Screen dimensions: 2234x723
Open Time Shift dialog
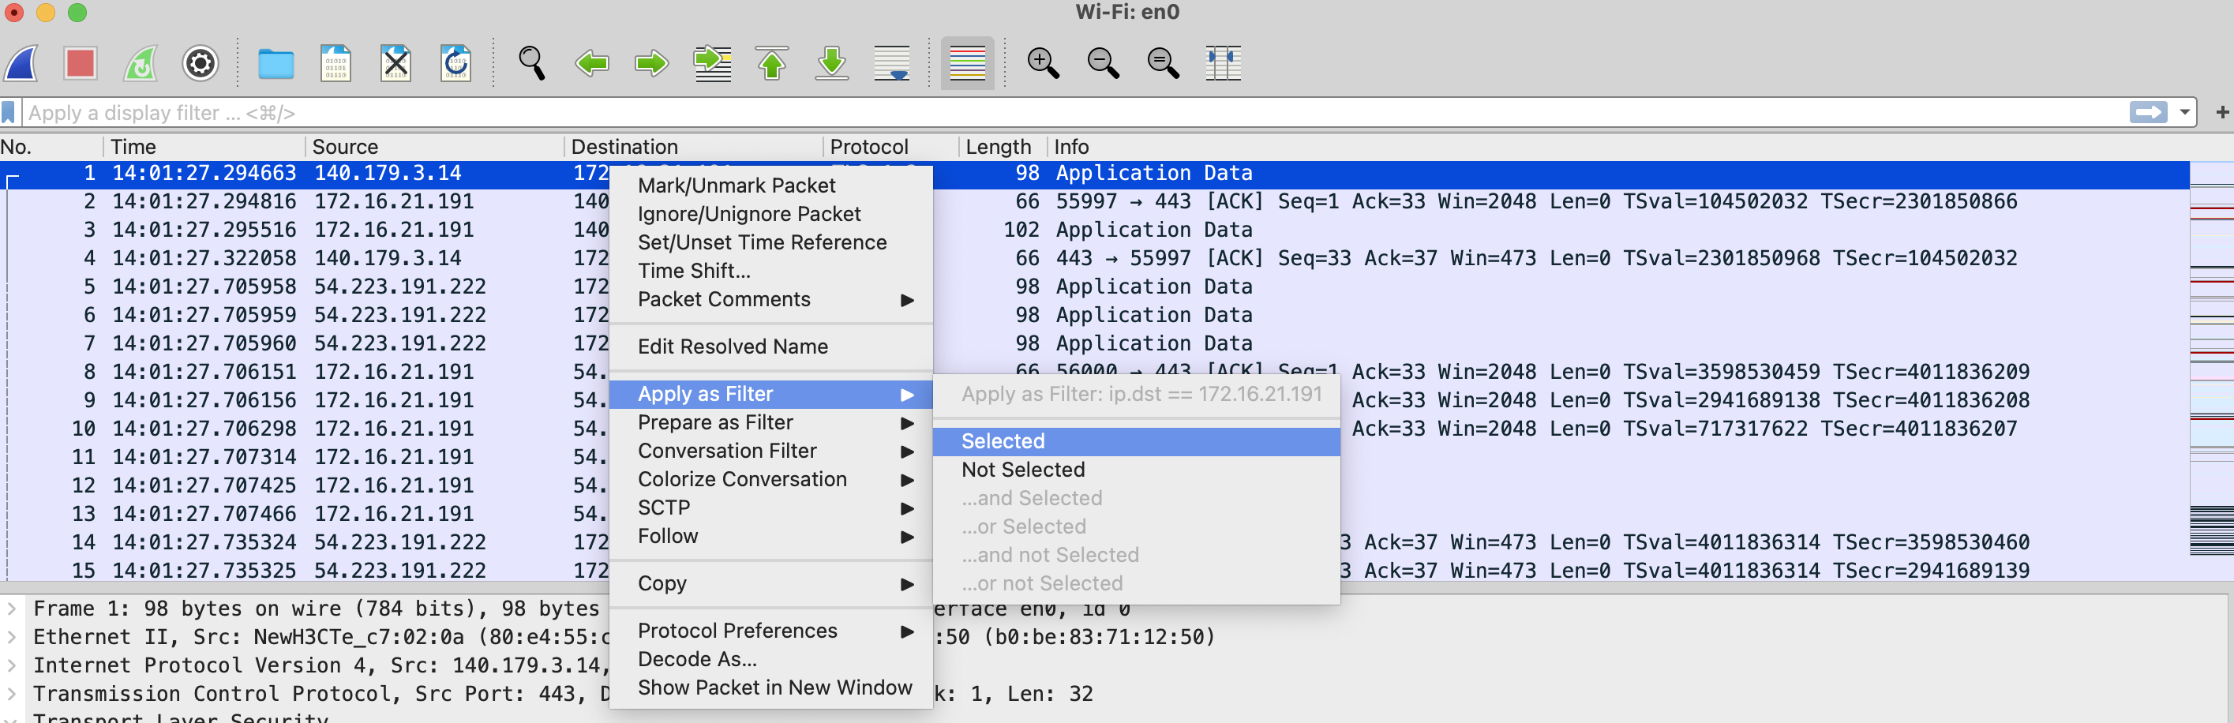771,272
